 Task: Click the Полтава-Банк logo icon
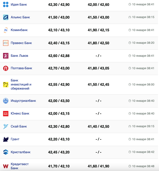pyautogui.click(x=6, y=68)
